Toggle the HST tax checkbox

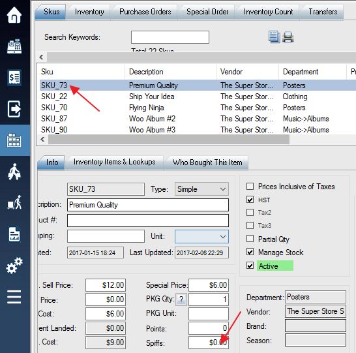(250, 200)
